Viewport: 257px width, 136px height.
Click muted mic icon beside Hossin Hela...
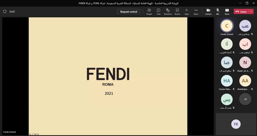point(233,89)
